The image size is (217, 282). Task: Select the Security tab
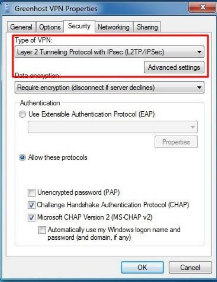click(x=79, y=26)
